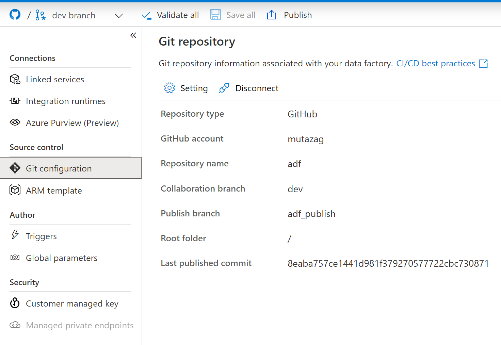501x345 pixels.
Task: Click the Publish upload arrow icon
Action: click(272, 15)
